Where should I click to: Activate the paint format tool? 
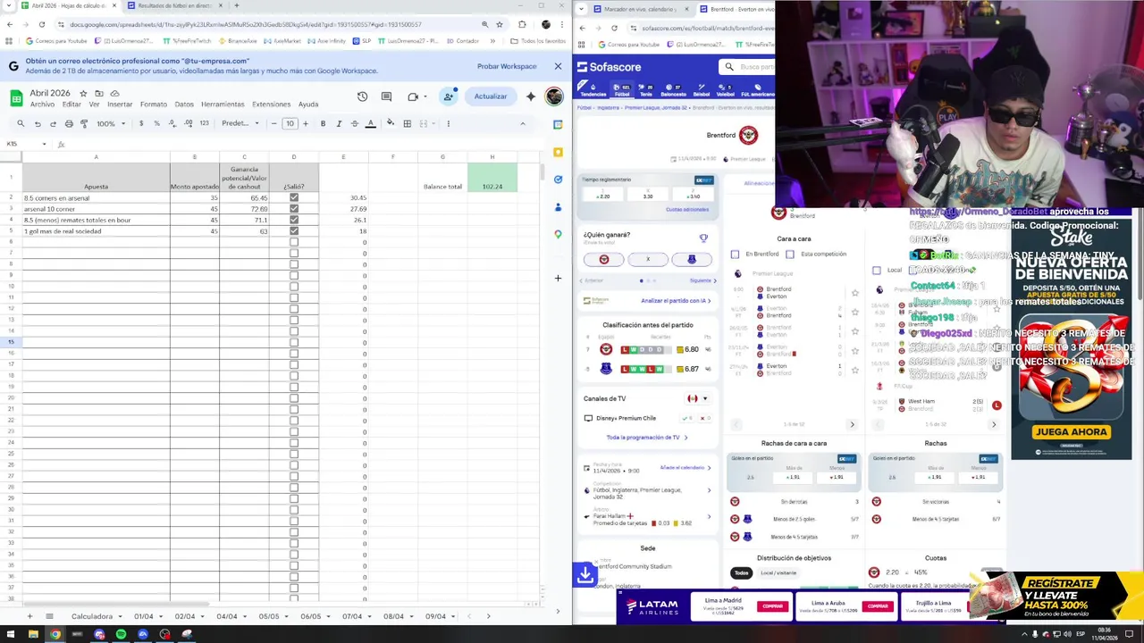84,123
